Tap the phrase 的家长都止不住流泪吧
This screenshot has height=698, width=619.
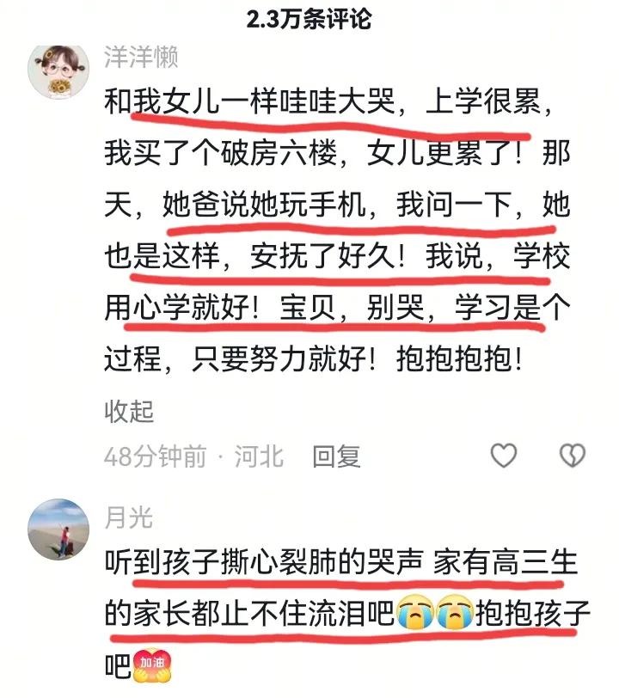249,613
